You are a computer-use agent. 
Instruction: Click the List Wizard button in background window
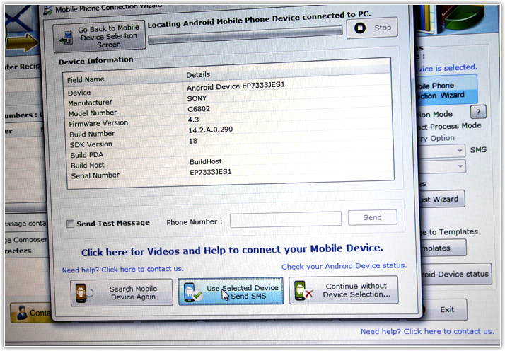[x=443, y=199]
